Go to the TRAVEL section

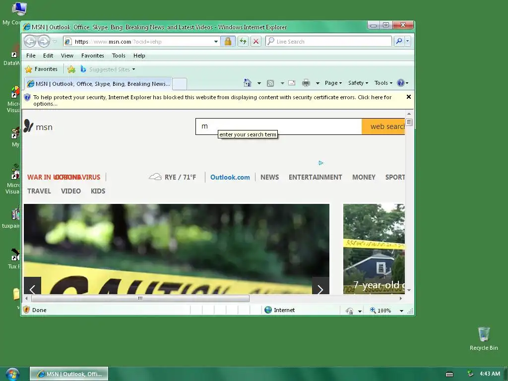pos(39,191)
